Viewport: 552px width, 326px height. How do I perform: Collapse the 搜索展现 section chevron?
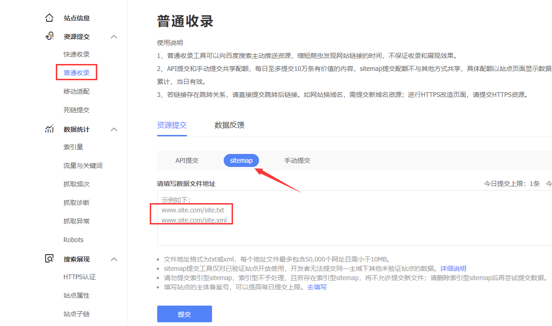[114, 259]
